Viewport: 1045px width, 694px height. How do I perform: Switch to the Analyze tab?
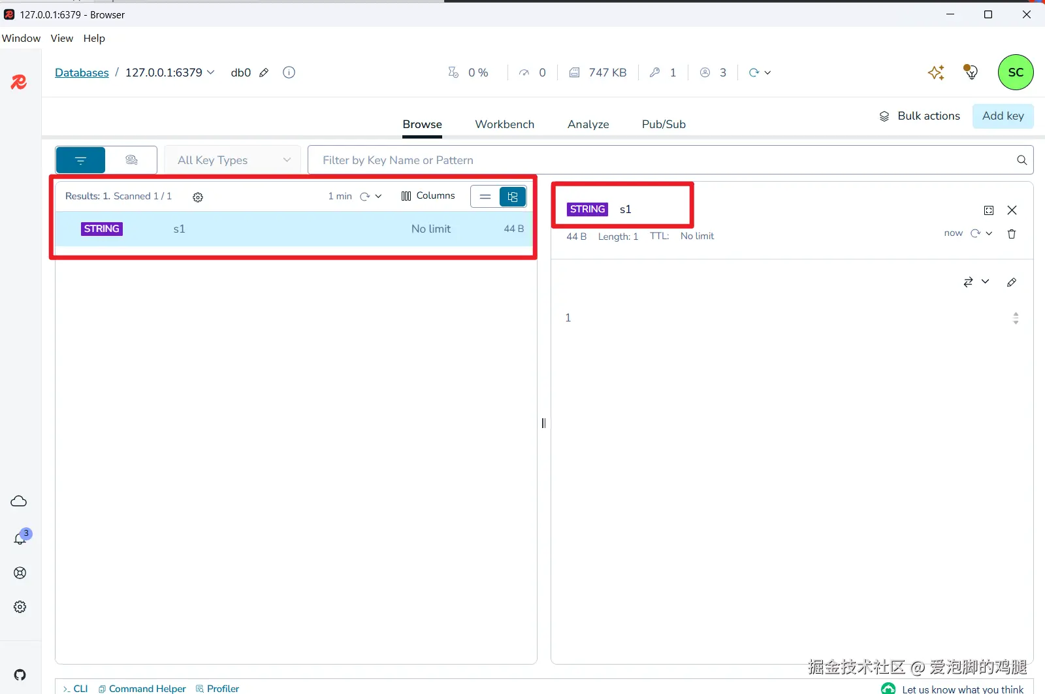click(x=588, y=124)
